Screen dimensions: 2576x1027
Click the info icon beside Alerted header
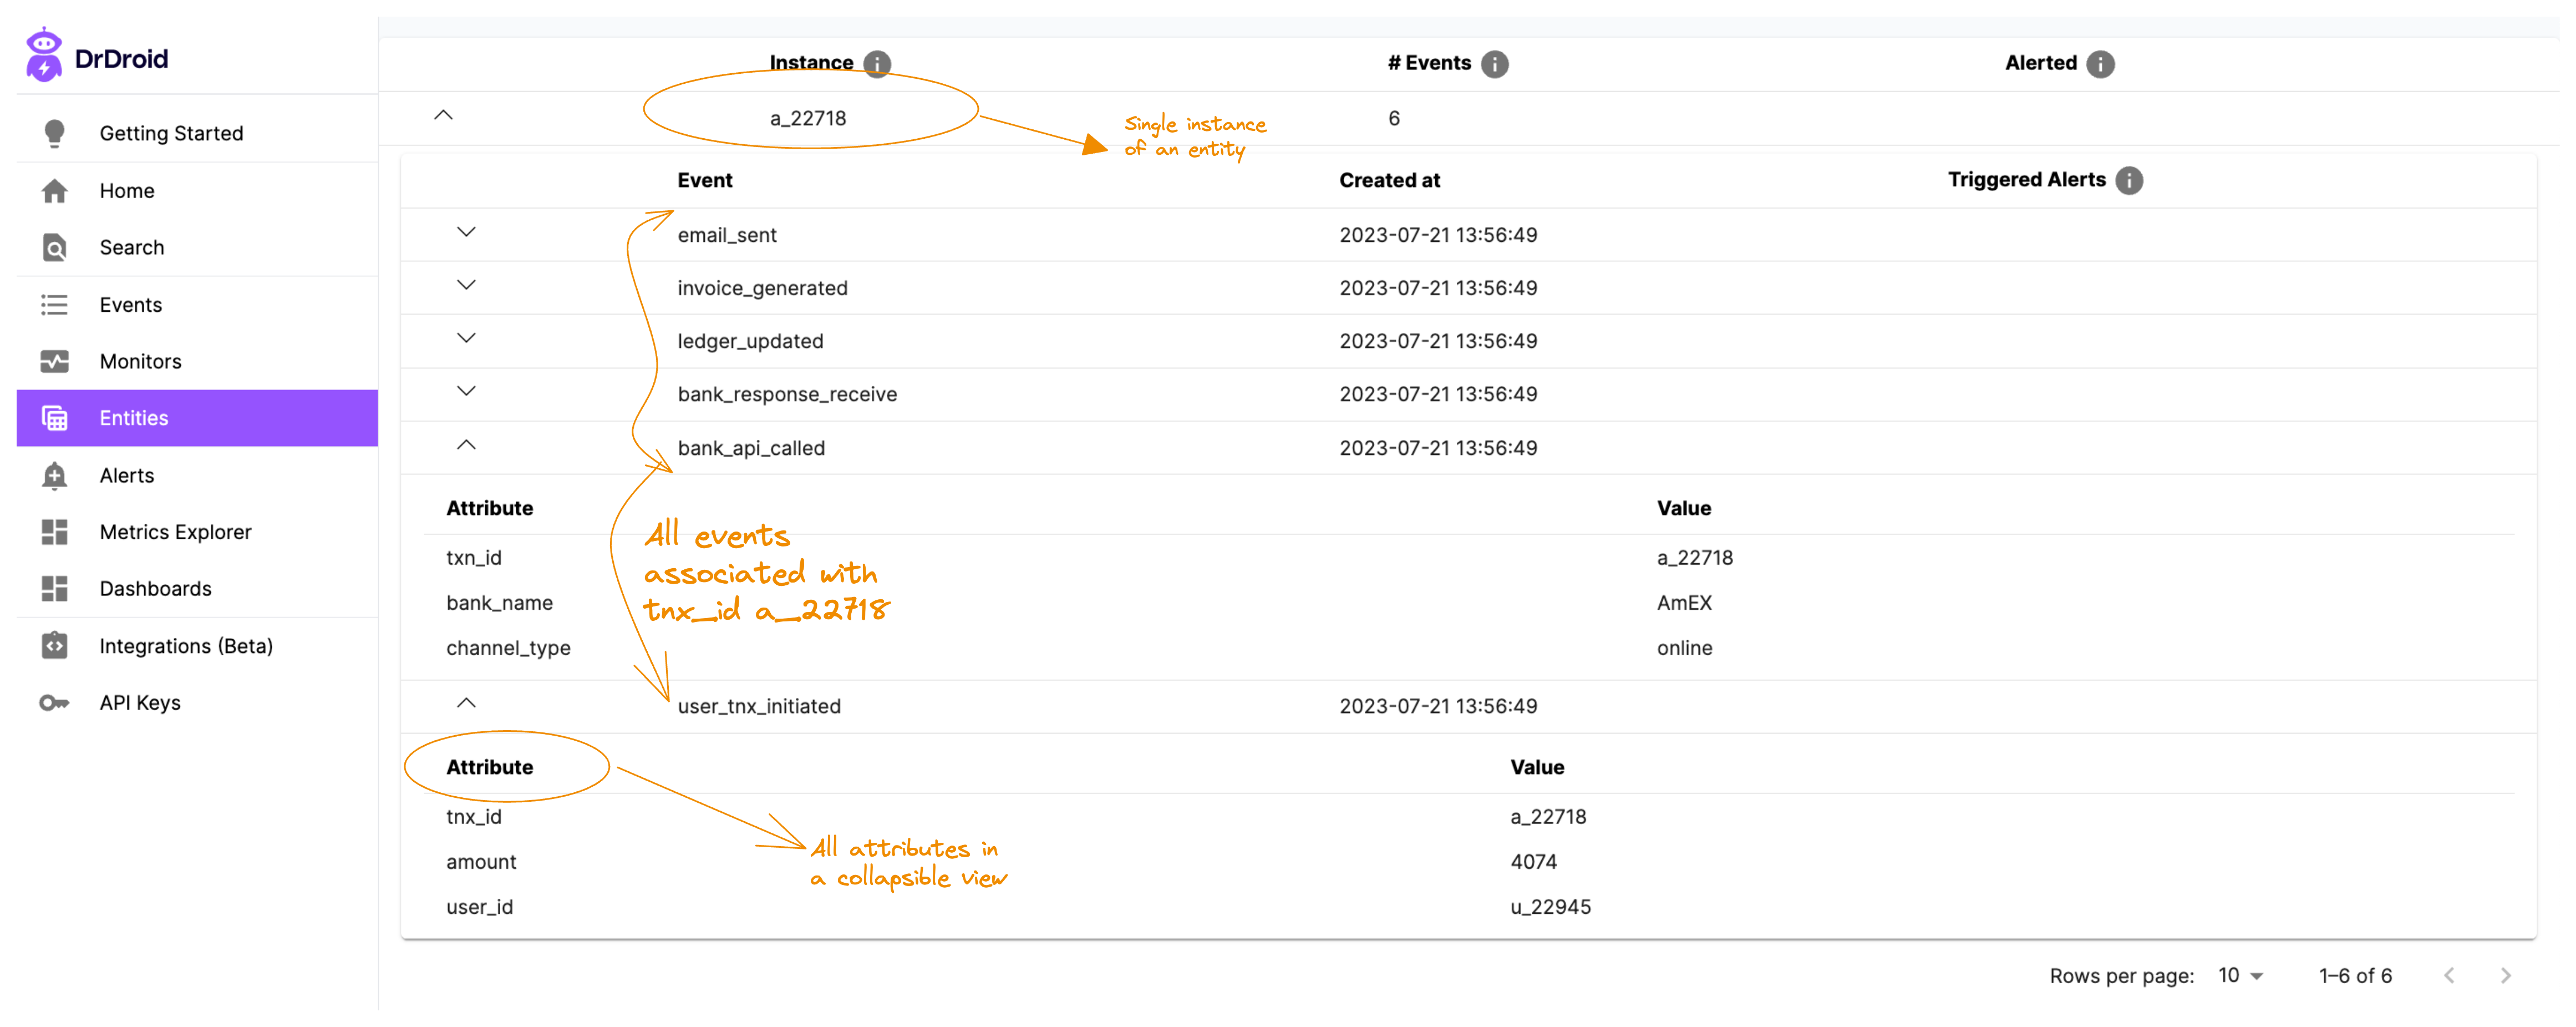coord(2100,64)
